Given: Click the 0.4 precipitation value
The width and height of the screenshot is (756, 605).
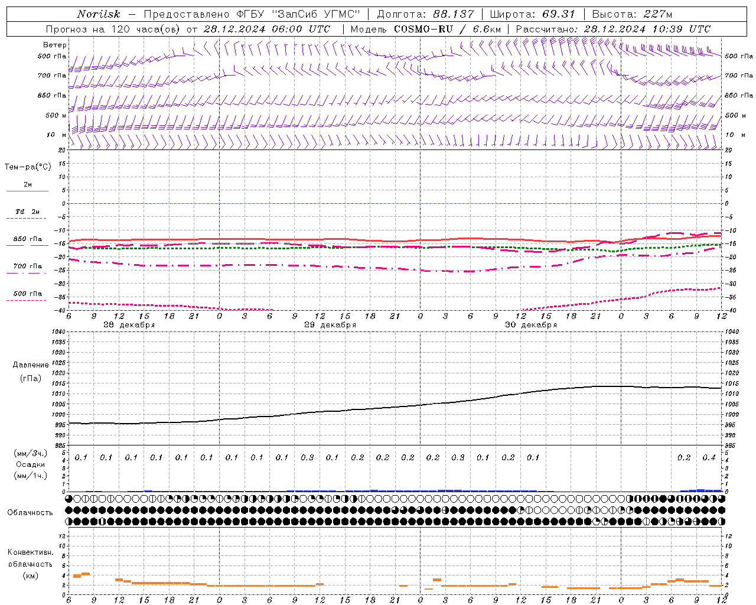Looking at the screenshot, I should [x=709, y=458].
